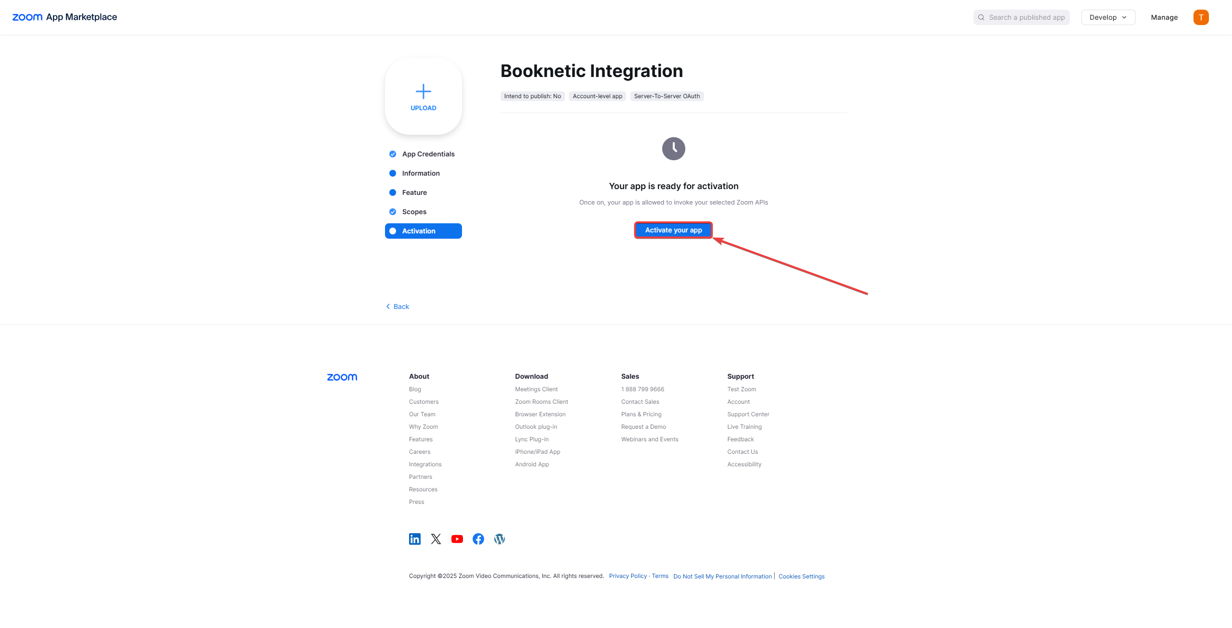
Task: Focus the Search a published app field
Action: click(x=1021, y=17)
